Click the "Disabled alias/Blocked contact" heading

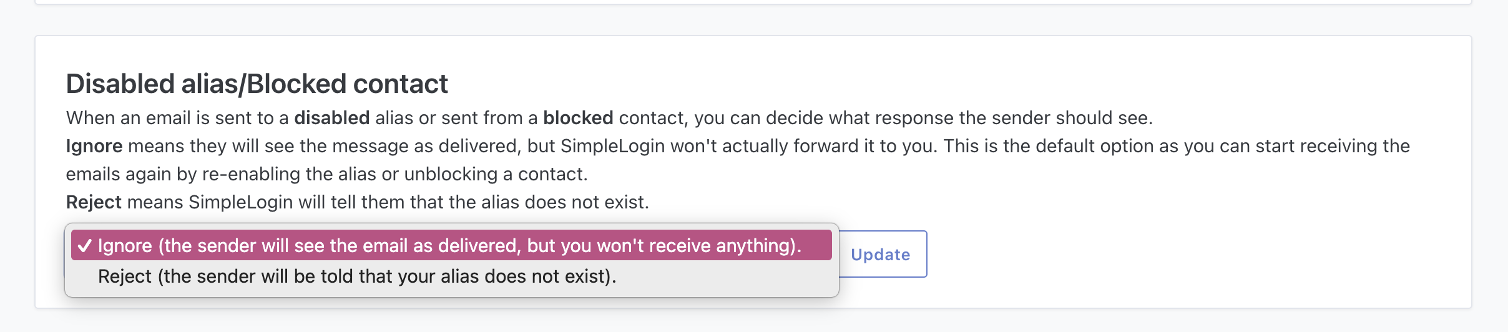click(x=257, y=84)
